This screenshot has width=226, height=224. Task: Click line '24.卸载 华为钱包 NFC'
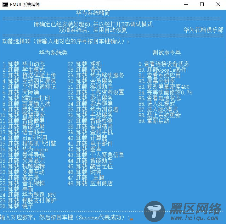click(x=28, y=195)
